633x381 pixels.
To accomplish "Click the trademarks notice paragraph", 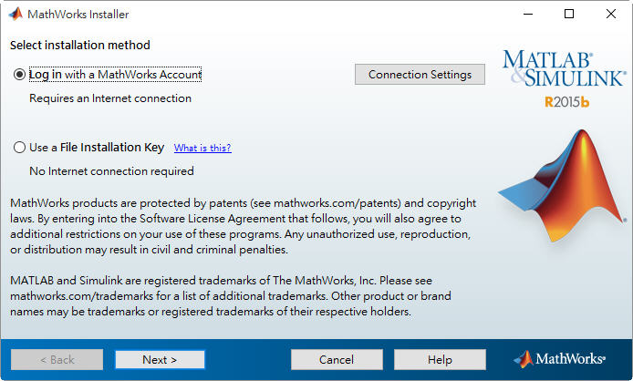I will [x=231, y=296].
